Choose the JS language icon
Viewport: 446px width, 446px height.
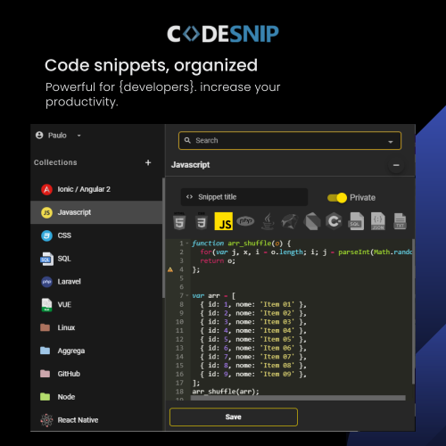click(224, 221)
